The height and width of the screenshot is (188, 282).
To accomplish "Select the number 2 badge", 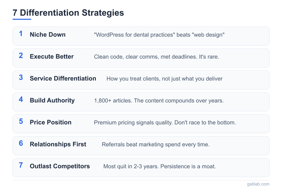I will 21,56.
